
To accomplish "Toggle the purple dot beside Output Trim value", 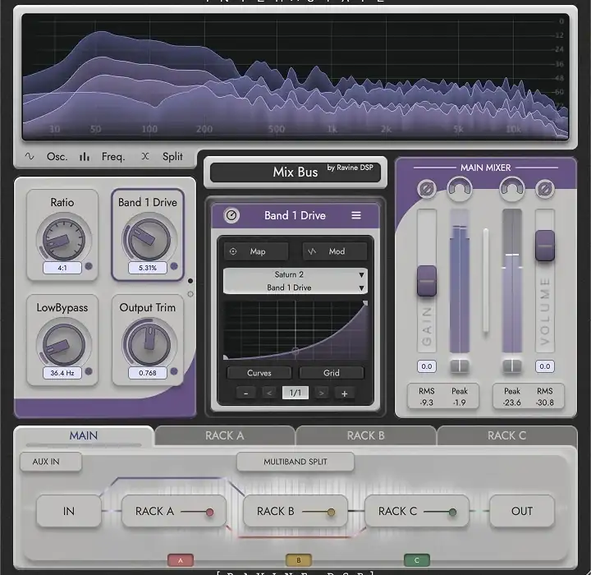I will pyautogui.click(x=174, y=371).
